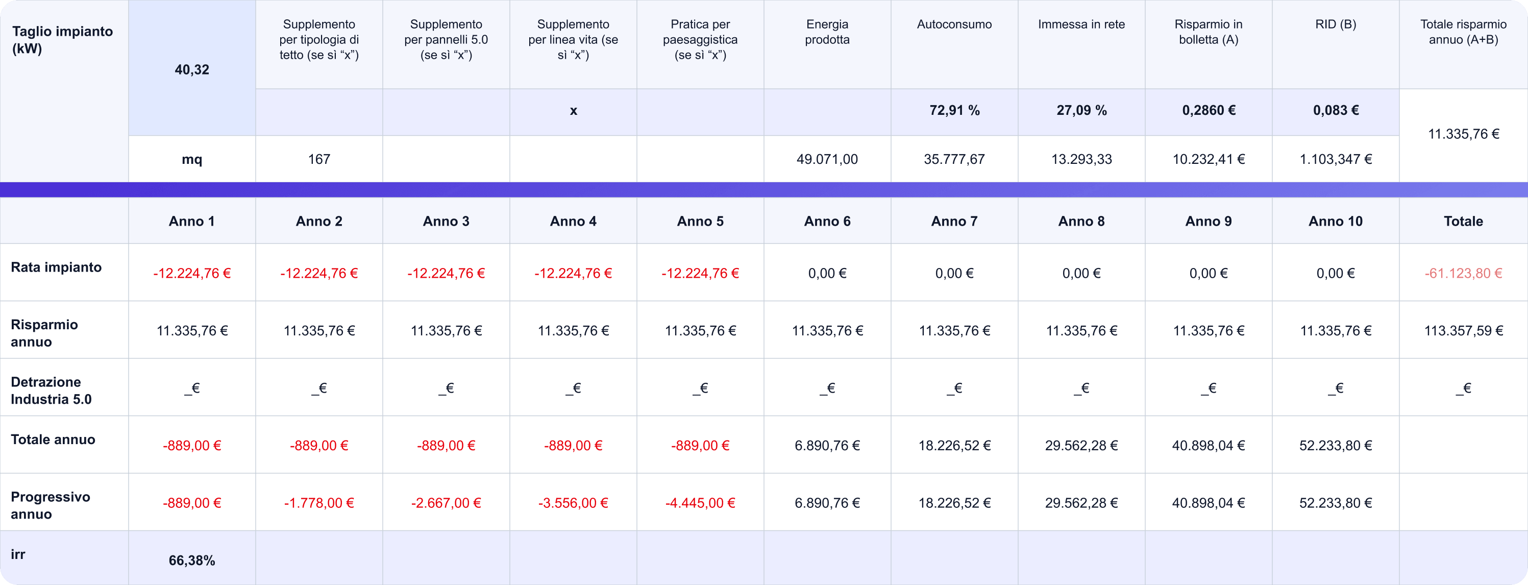Select the 167 mq roof value
This screenshot has height=585, width=1528.
coord(319,159)
